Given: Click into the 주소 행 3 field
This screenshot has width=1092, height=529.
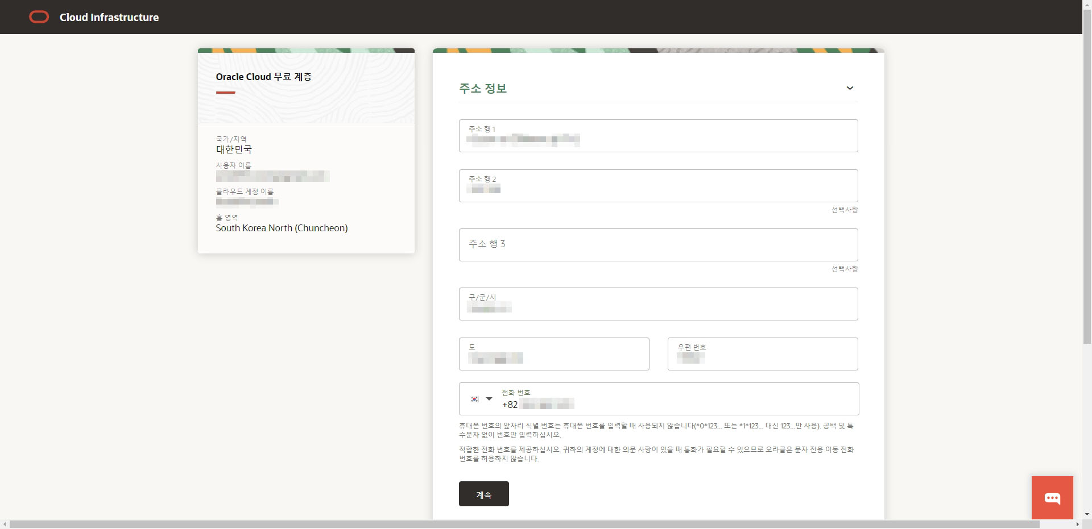Looking at the screenshot, I should pos(659,245).
